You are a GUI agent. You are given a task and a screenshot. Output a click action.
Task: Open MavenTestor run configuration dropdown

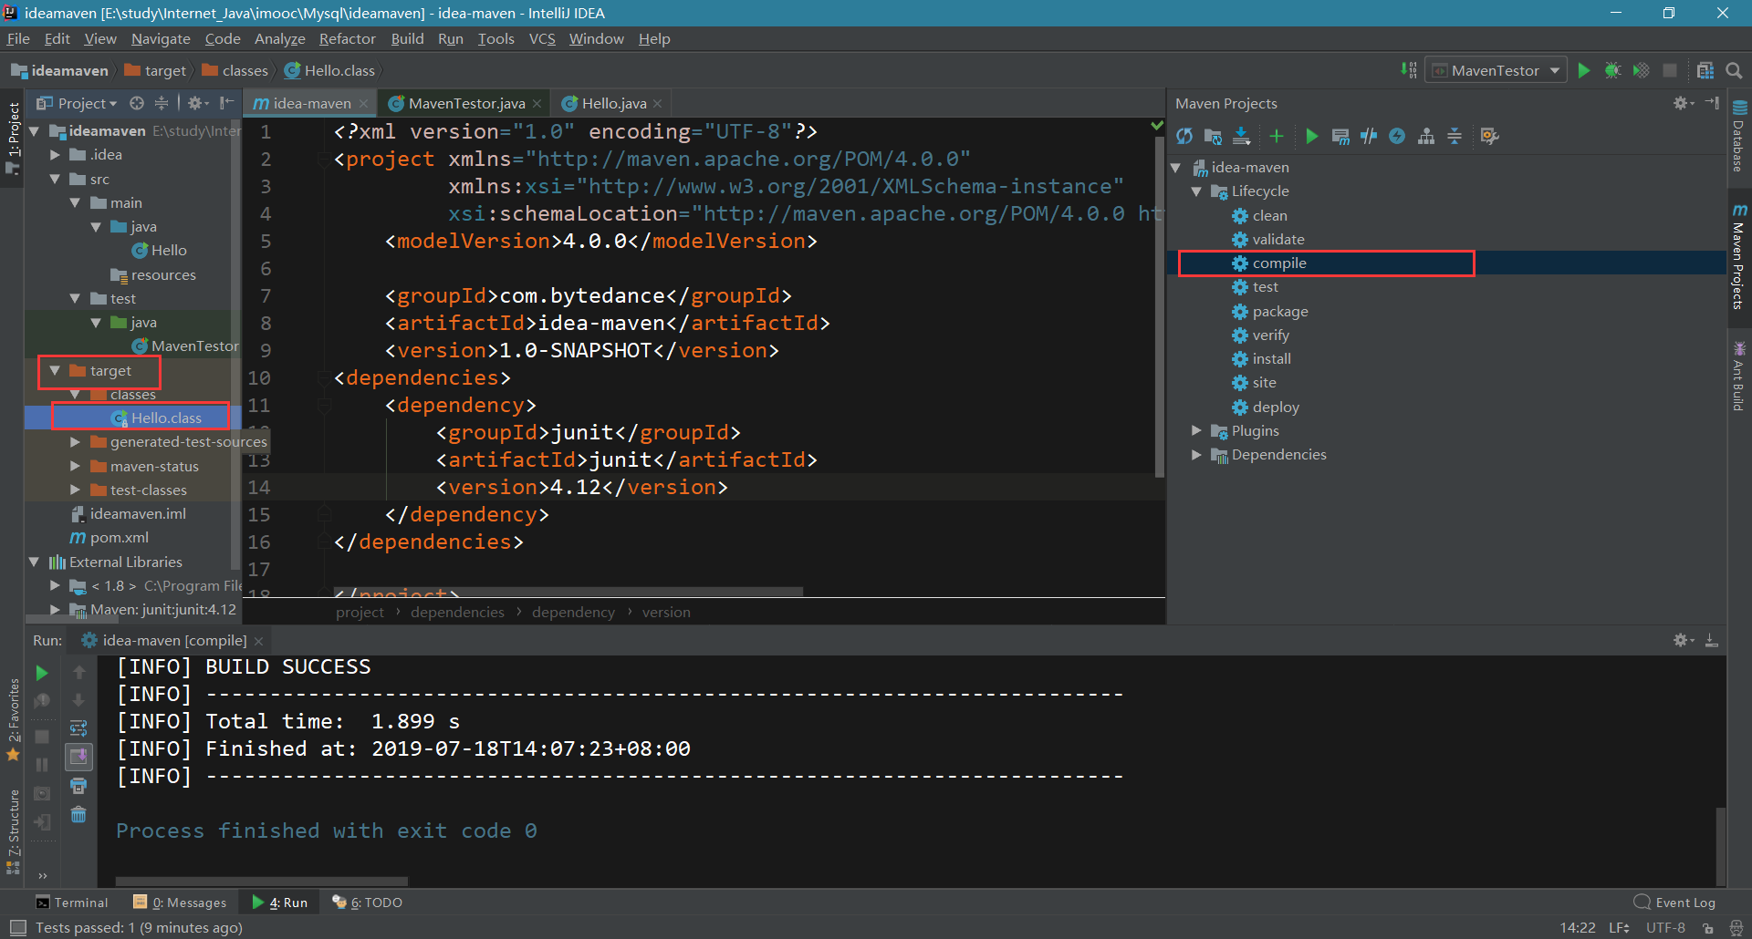[x=1496, y=70]
